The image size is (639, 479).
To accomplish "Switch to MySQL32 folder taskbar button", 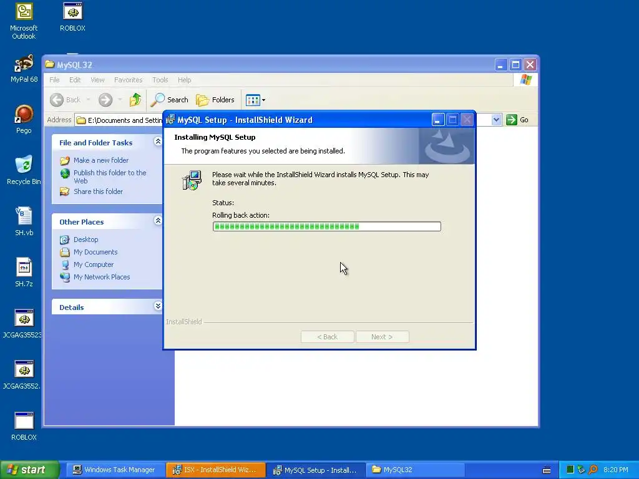I will point(416,470).
